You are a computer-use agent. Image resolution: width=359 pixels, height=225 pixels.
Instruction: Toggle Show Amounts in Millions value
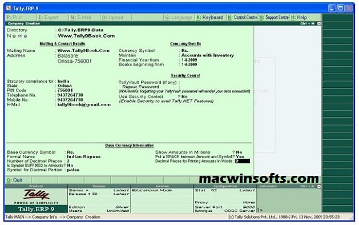tap(239, 152)
